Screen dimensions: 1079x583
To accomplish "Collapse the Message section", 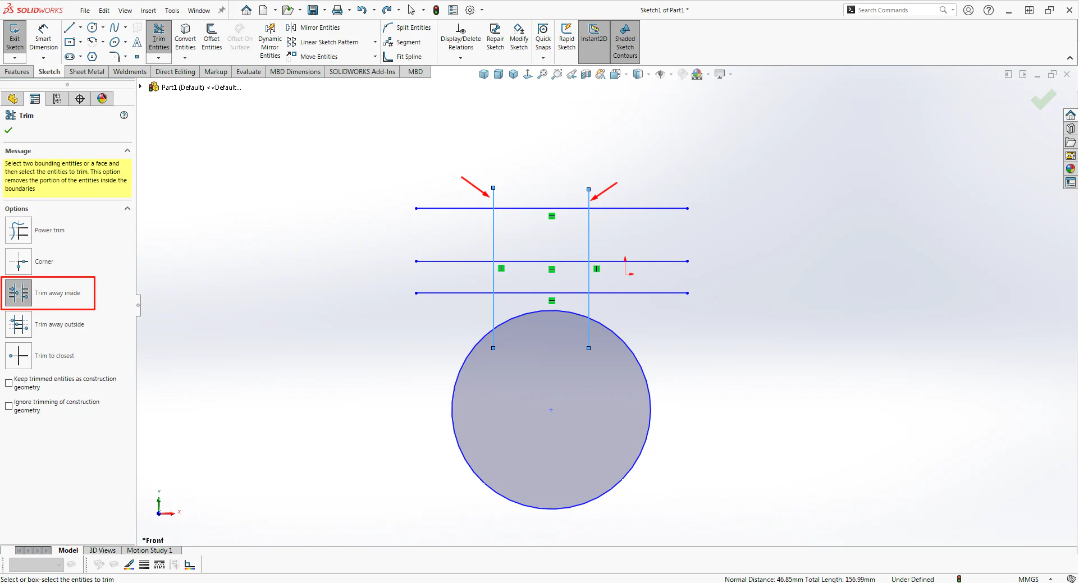I will pos(127,151).
